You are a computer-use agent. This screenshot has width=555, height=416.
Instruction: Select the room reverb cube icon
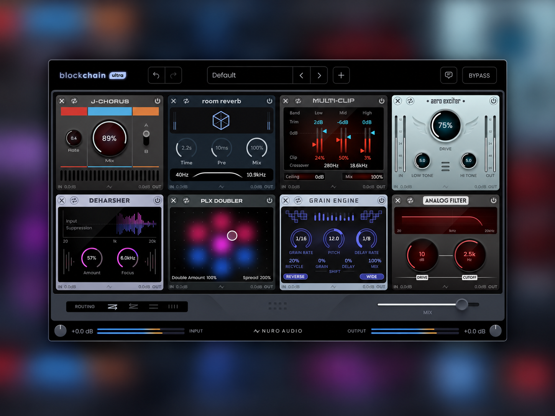[x=221, y=121]
